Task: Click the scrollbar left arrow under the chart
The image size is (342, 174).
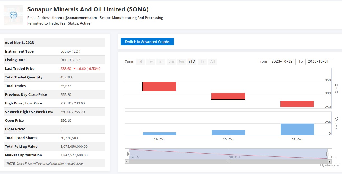Action: (127, 161)
